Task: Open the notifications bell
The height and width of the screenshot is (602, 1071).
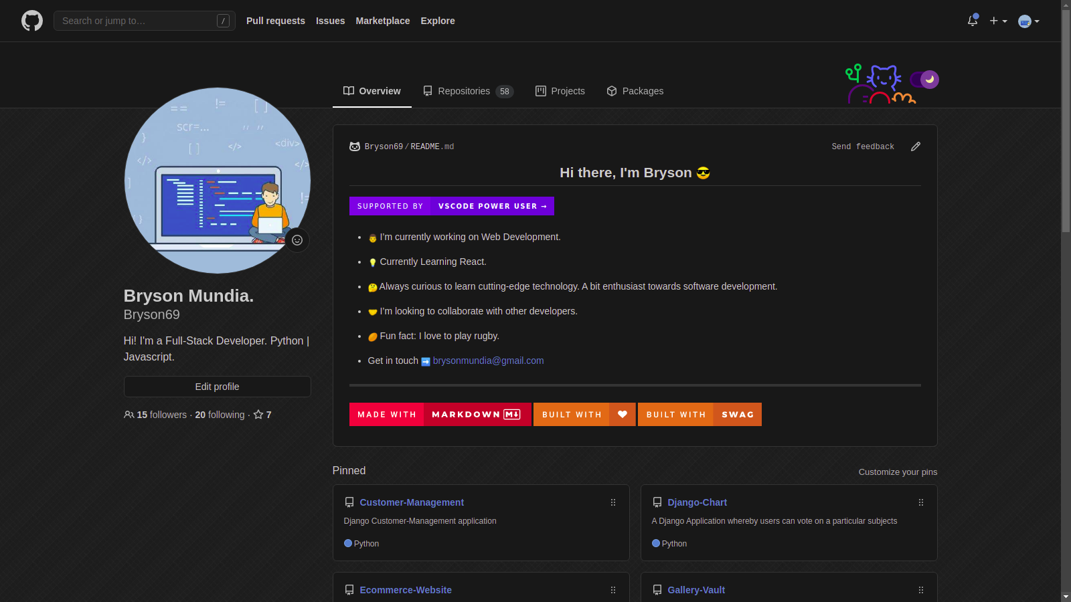Action: point(973,21)
